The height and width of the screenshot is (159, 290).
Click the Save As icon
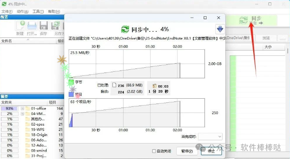(x=56, y=26)
